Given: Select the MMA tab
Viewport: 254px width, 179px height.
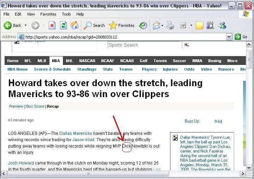Looking at the screenshot, I should click(197, 61).
